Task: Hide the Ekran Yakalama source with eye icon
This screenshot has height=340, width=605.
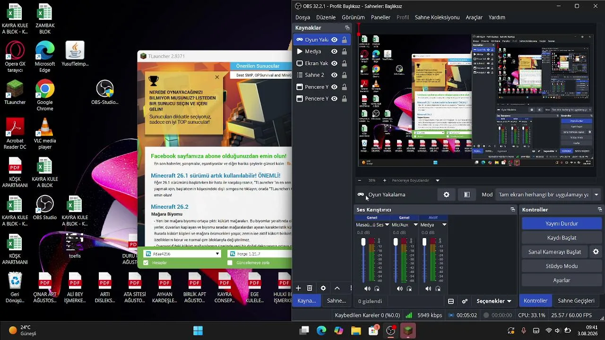Action: coord(334,63)
